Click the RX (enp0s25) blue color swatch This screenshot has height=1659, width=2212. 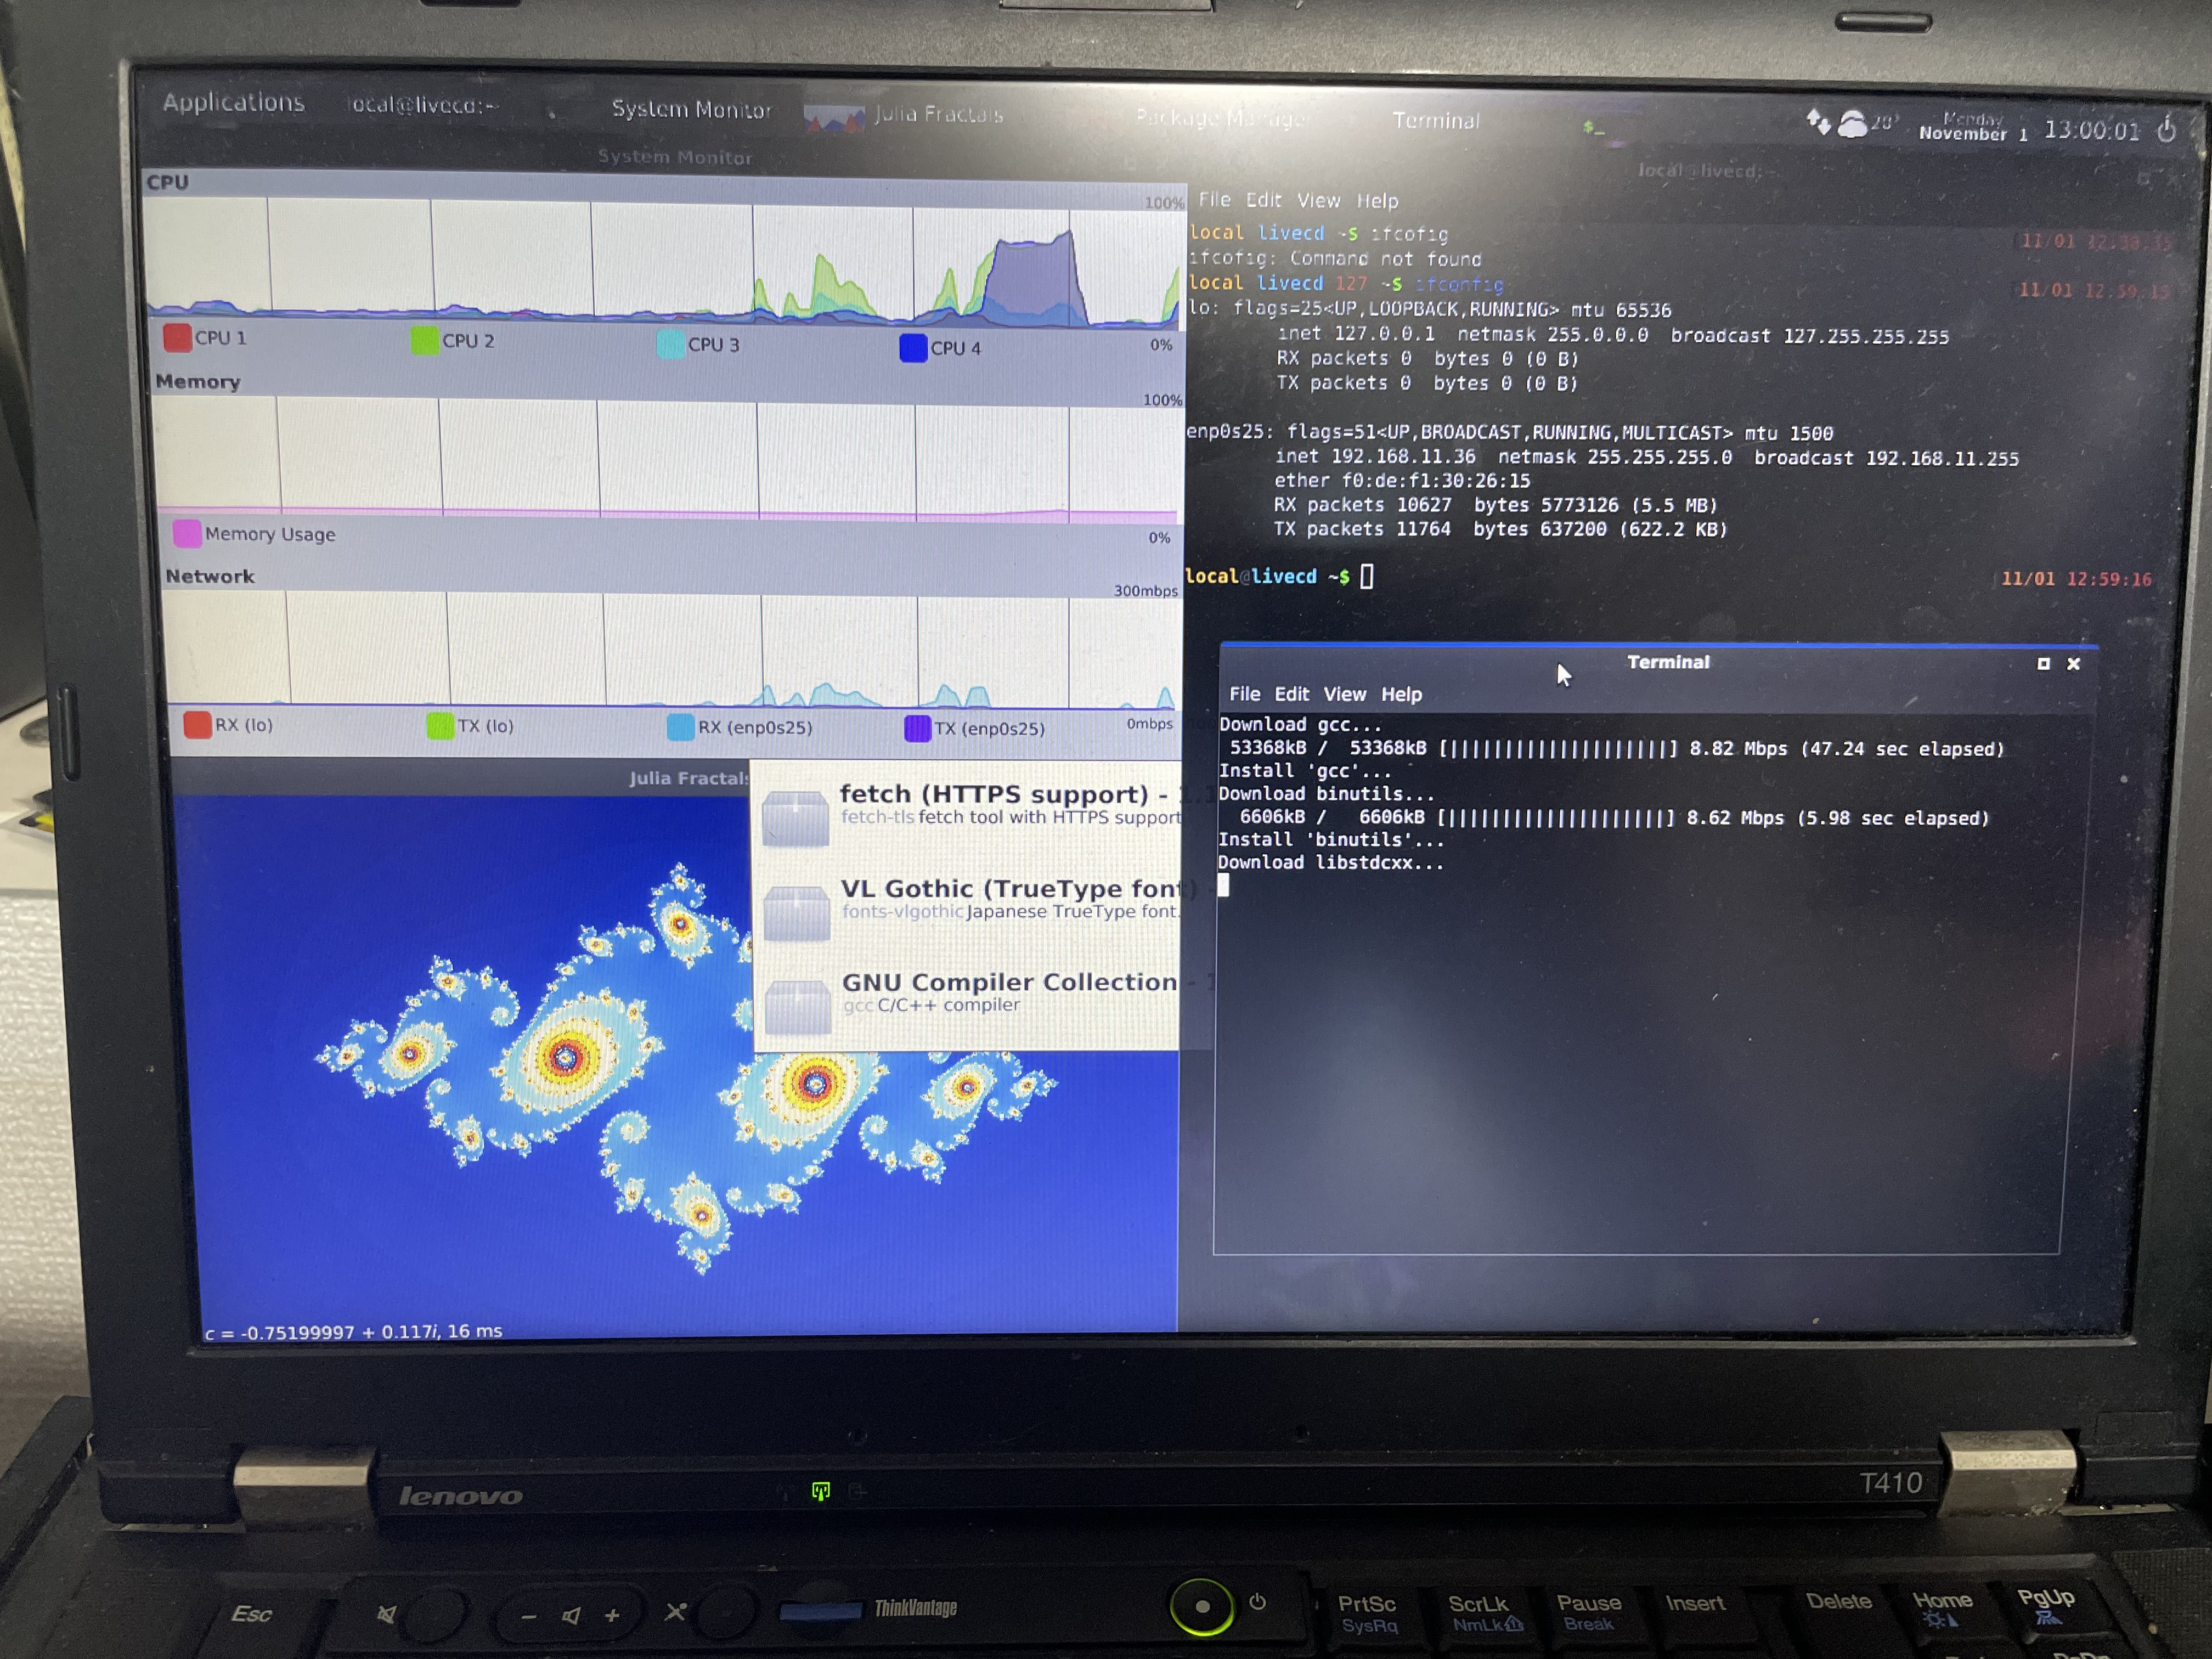(x=680, y=727)
